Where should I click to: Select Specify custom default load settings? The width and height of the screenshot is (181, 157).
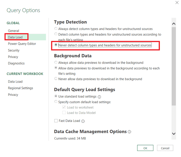[56, 102]
